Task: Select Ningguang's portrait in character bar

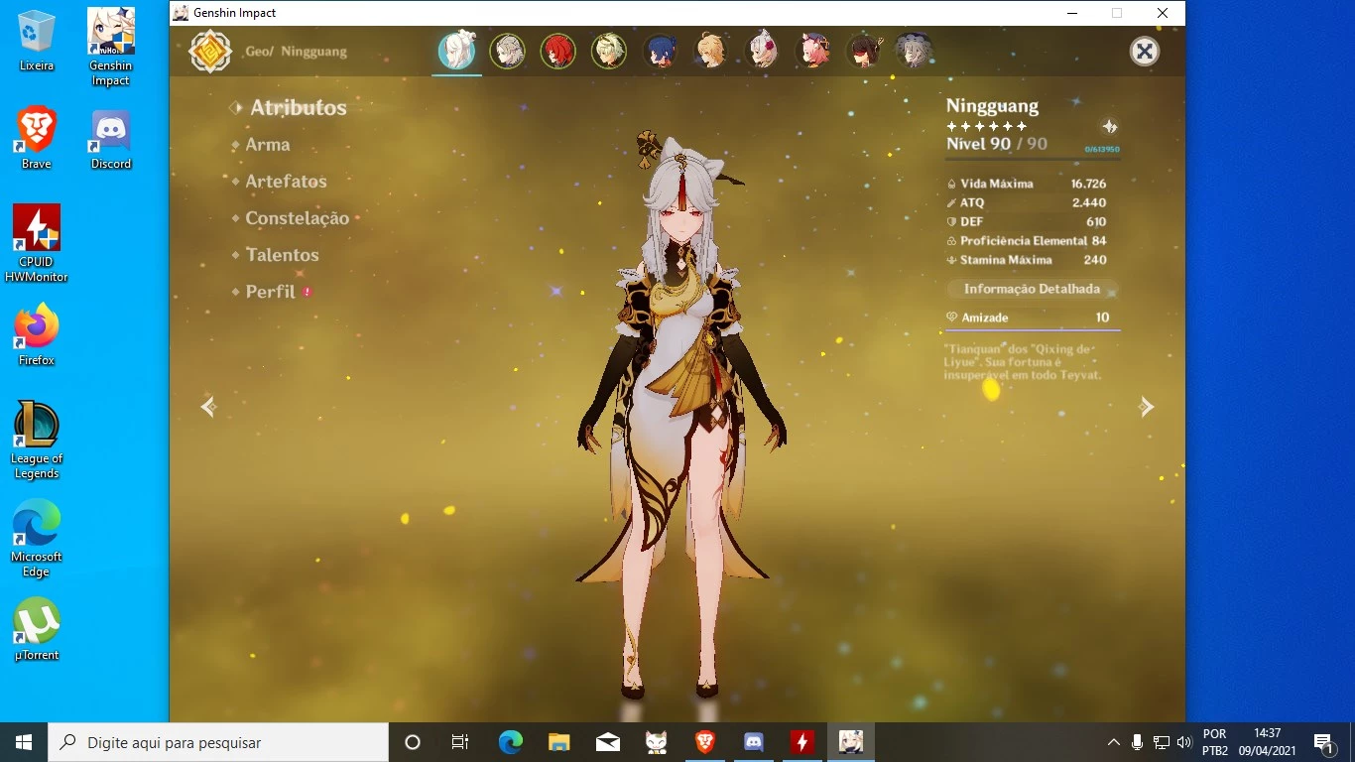Action: point(457,51)
